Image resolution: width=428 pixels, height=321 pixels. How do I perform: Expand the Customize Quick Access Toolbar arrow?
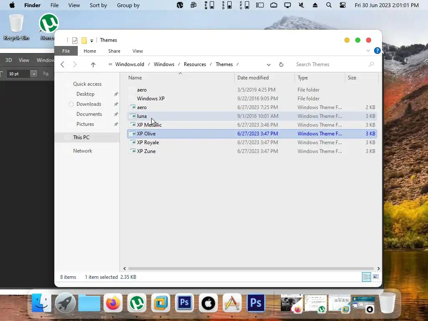pos(92,41)
